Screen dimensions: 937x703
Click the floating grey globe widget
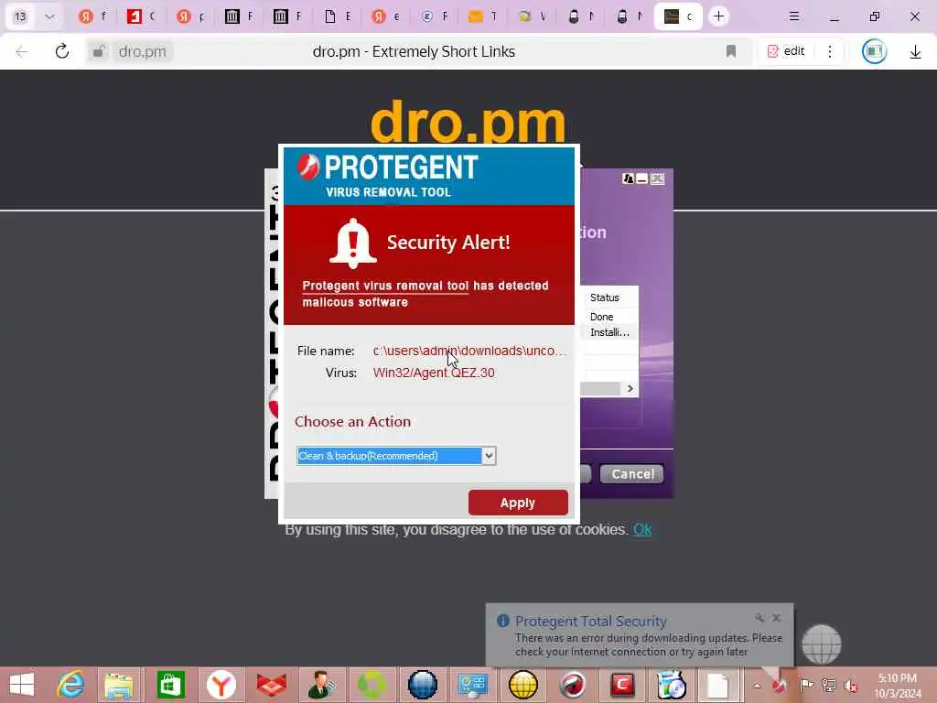[821, 644]
